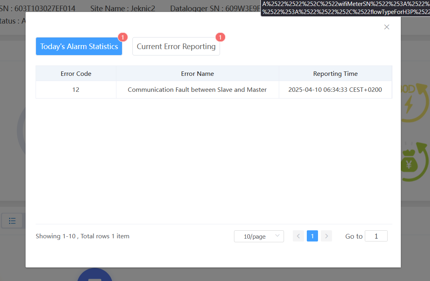Switch to Today's Alarm Statistics tab
The height and width of the screenshot is (281, 430).
point(79,46)
